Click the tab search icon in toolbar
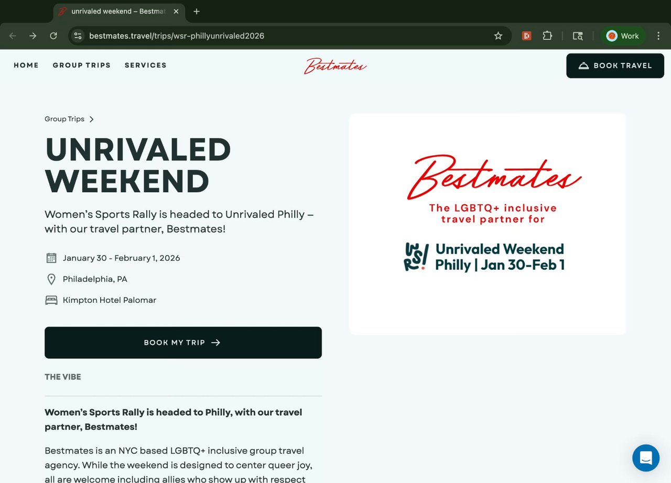Image resolution: width=671 pixels, height=483 pixels. tap(578, 36)
